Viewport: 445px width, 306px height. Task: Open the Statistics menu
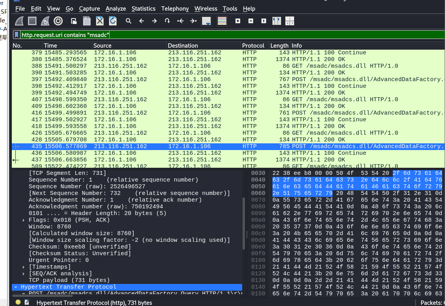point(143,9)
